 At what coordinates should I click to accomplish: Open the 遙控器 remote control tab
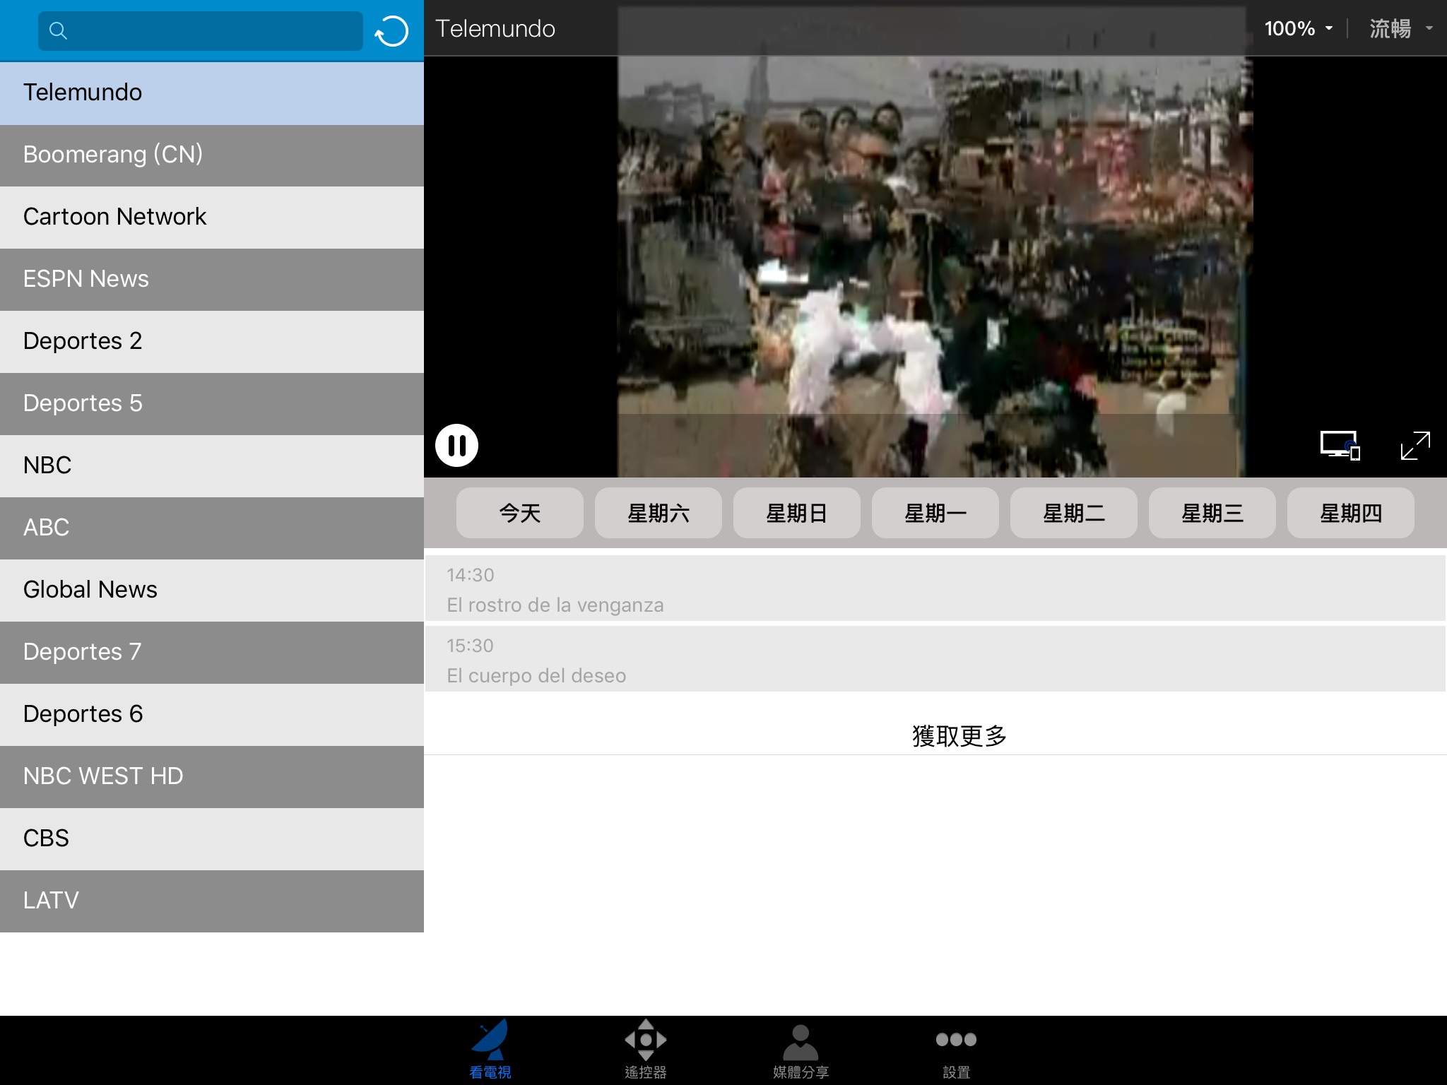[x=645, y=1050]
